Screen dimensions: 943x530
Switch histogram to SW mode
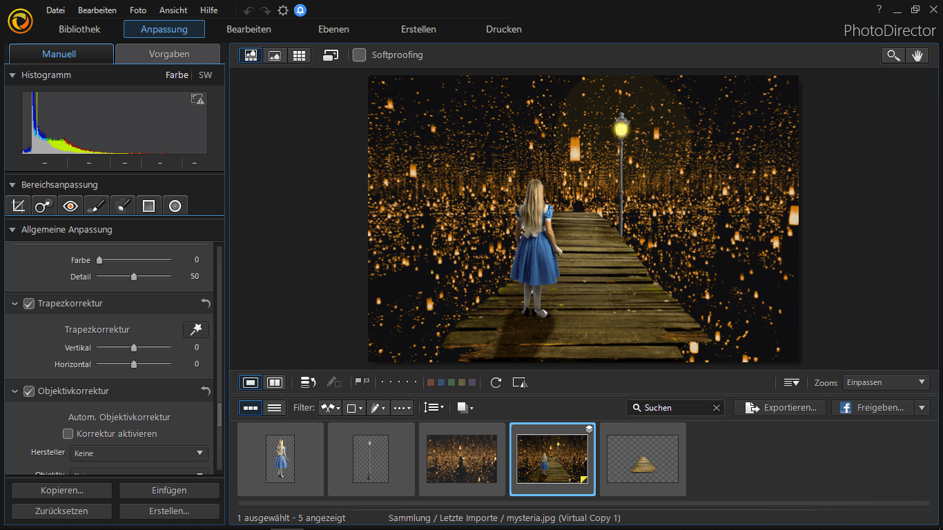click(205, 75)
